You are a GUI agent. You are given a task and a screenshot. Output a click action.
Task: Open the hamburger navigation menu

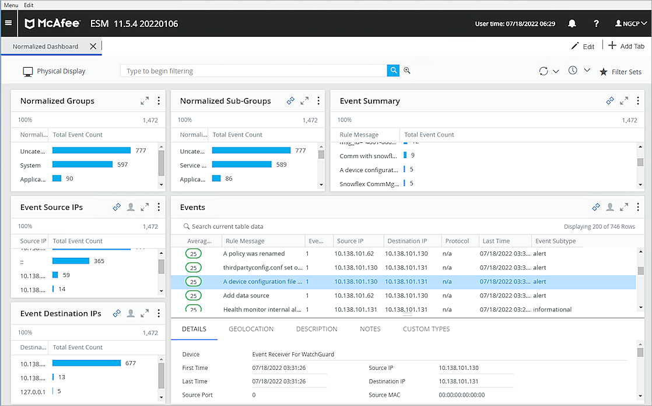pos(8,23)
